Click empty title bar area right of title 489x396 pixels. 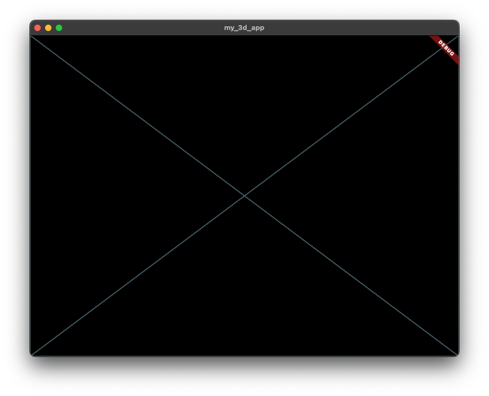pyautogui.click(x=359, y=28)
